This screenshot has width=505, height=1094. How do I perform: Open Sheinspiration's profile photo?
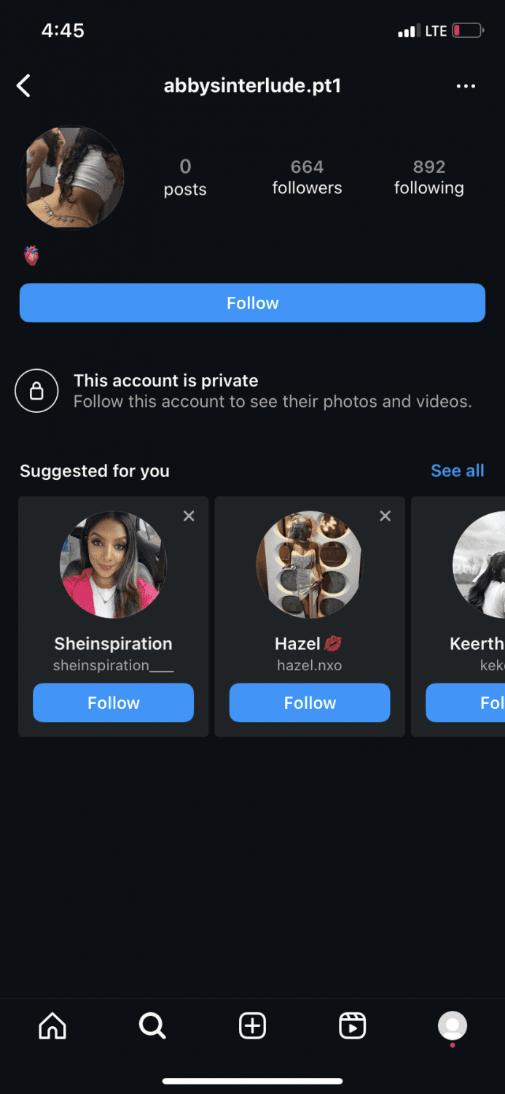(113, 564)
